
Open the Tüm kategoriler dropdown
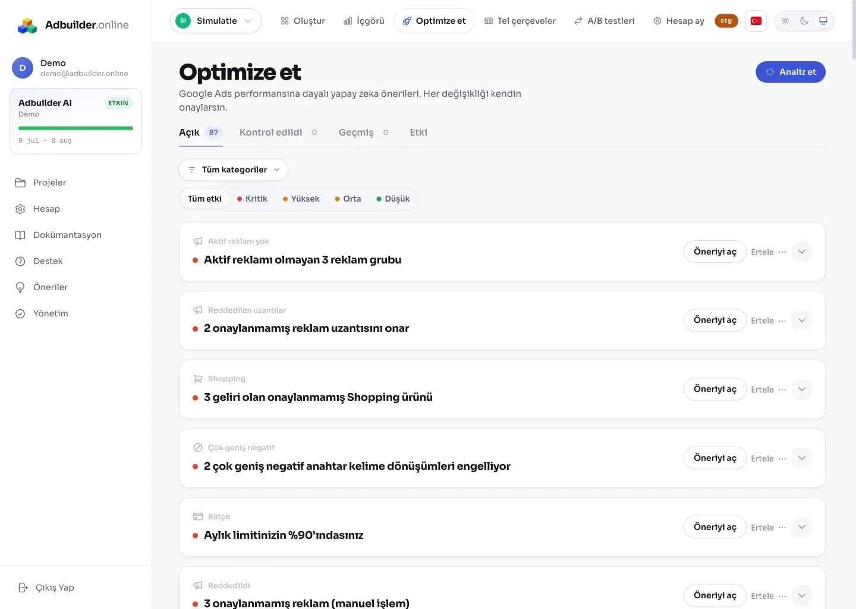(233, 169)
